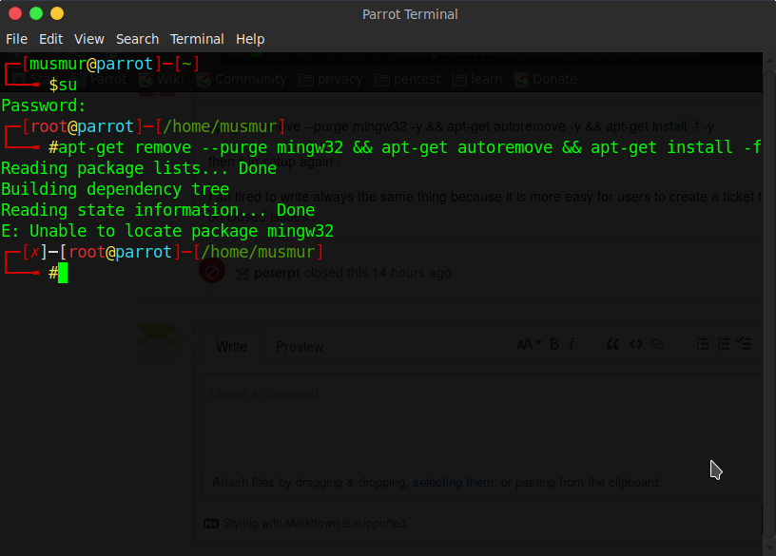Add a bulleted list
Viewport: 776px width, 556px height.
tap(705, 344)
